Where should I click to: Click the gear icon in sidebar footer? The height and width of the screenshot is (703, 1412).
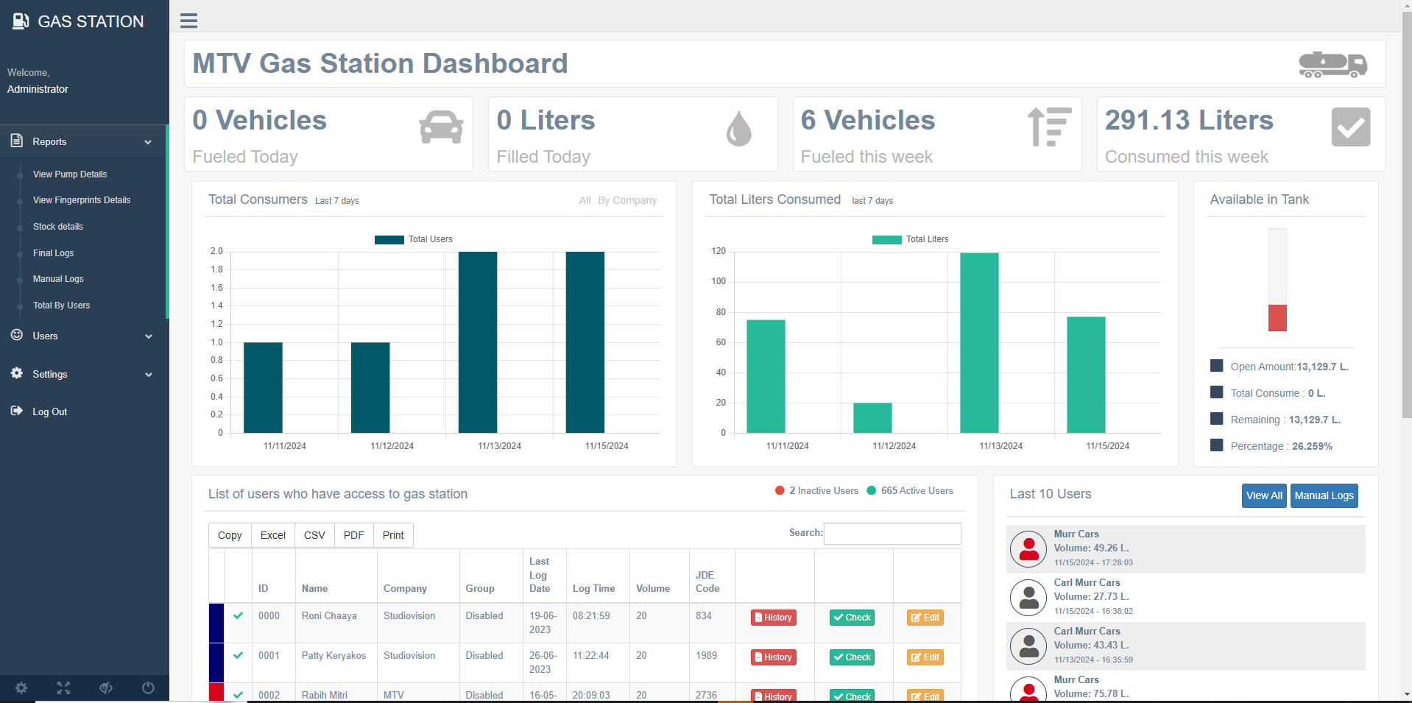[x=21, y=688]
